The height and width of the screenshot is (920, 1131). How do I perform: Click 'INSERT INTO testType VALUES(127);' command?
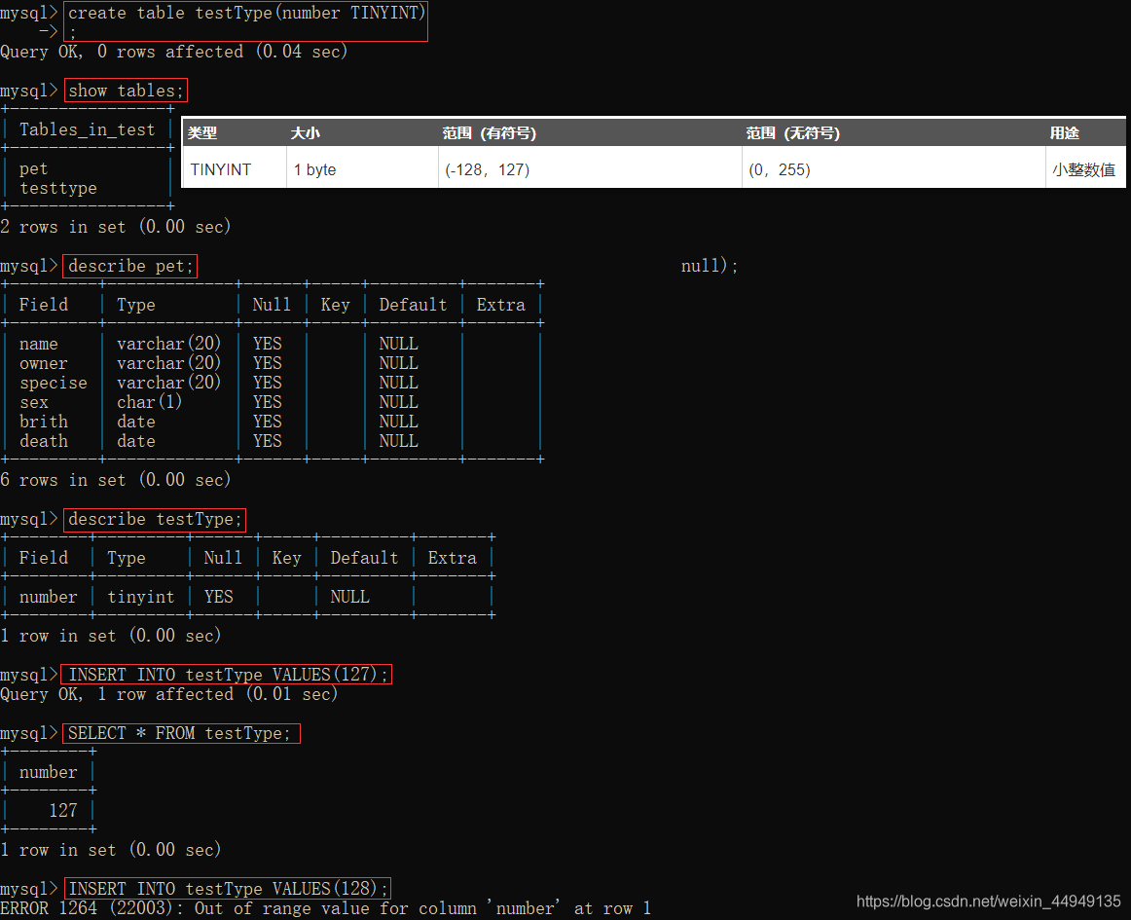tap(227, 674)
